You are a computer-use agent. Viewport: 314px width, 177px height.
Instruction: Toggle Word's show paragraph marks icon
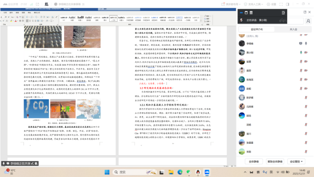point(56,17)
